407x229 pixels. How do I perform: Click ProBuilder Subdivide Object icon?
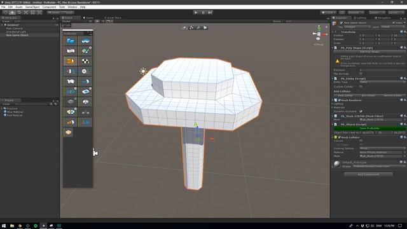point(71,92)
